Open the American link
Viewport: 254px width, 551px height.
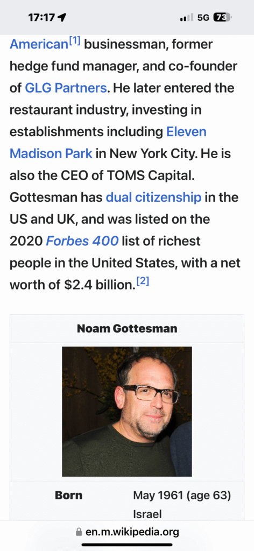[x=38, y=44]
